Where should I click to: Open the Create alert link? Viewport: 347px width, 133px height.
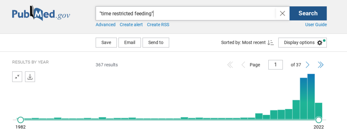(131, 25)
